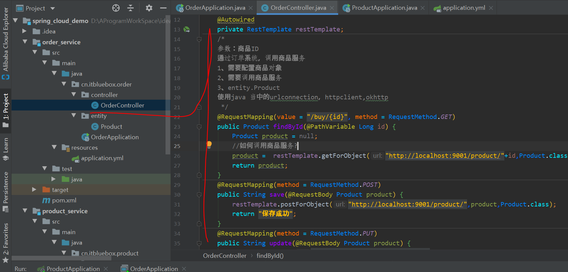Select OrderApplication in the project tree
568x272 pixels.
(x=115, y=137)
